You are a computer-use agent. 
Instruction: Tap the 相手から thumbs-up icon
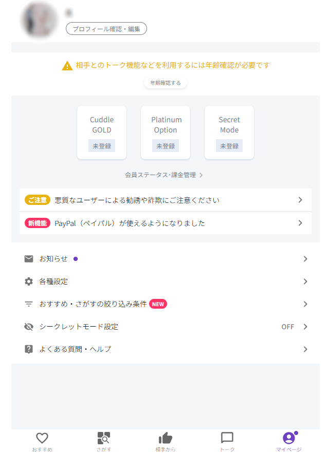166,438
